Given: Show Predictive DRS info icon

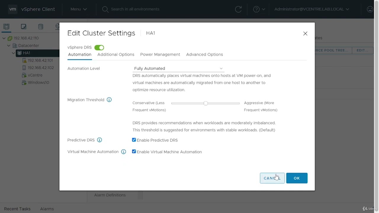Looking at the screenshot, I should point(99,140).
